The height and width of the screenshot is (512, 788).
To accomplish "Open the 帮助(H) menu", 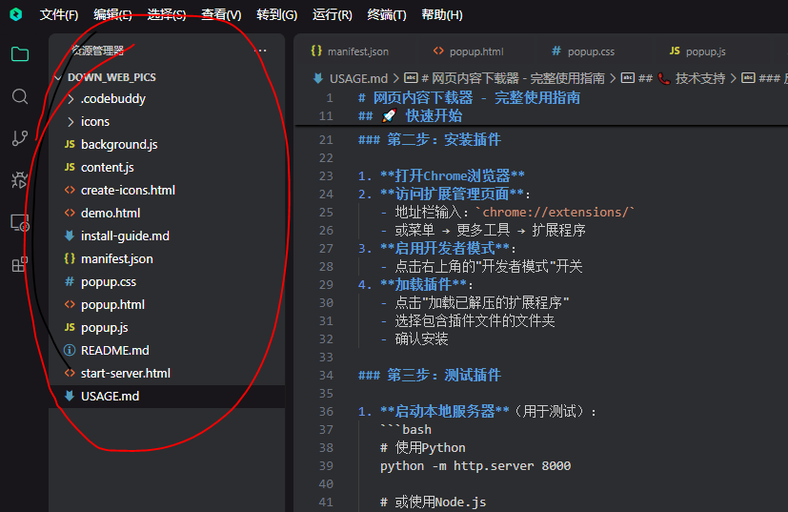I will click(442, 14).
